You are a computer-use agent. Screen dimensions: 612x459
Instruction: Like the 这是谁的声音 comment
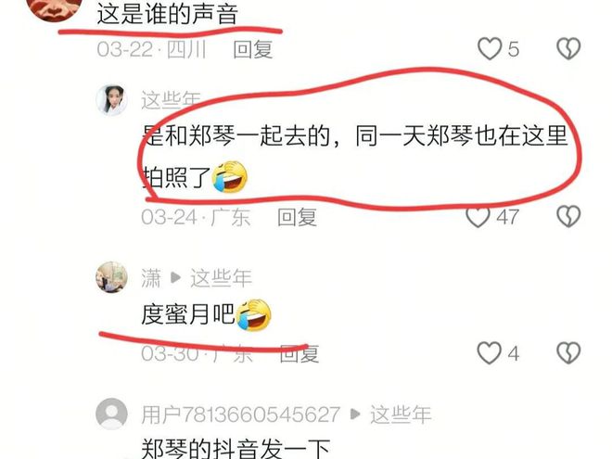coord(490,49)
